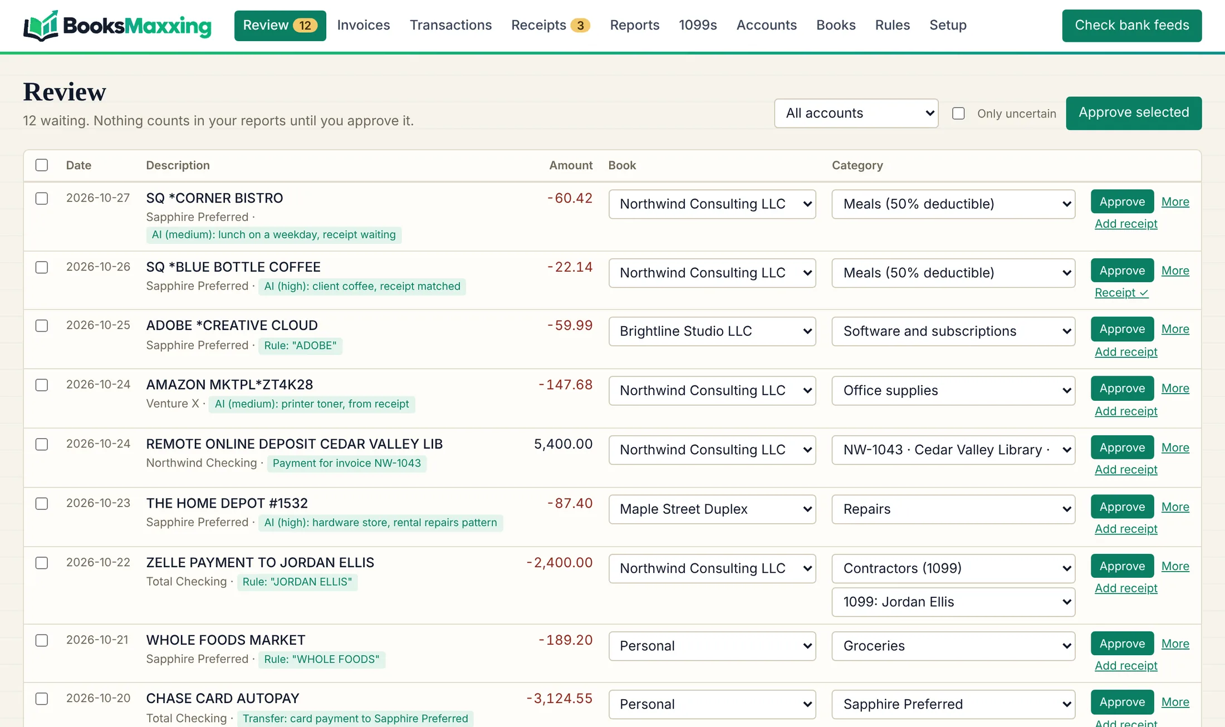Open More for the WHOLE FOODS MARKET row
Image resolution: width=1225 pixels, height=727 pixels.
[1175, 644]
